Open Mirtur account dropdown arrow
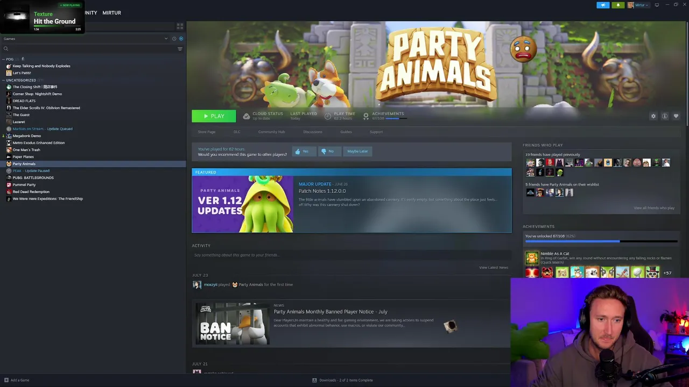The width and height of the screenshot is (689, 387). [647, 5]
